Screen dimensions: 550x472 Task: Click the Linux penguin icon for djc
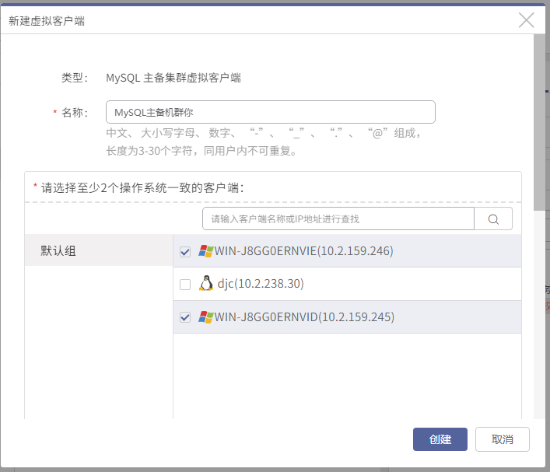click(x=206, y=283)
